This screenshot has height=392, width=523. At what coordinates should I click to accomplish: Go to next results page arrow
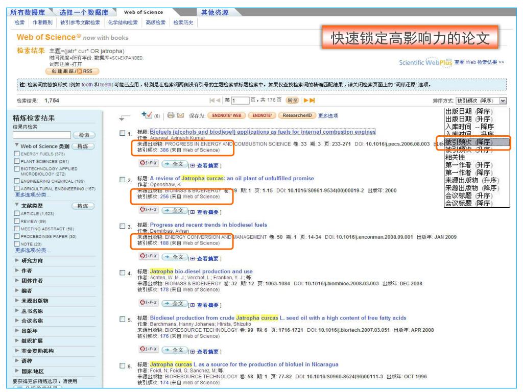306,101
